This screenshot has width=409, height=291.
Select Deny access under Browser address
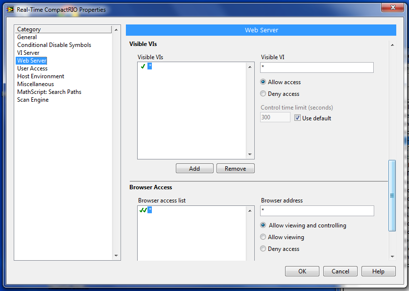263,248
